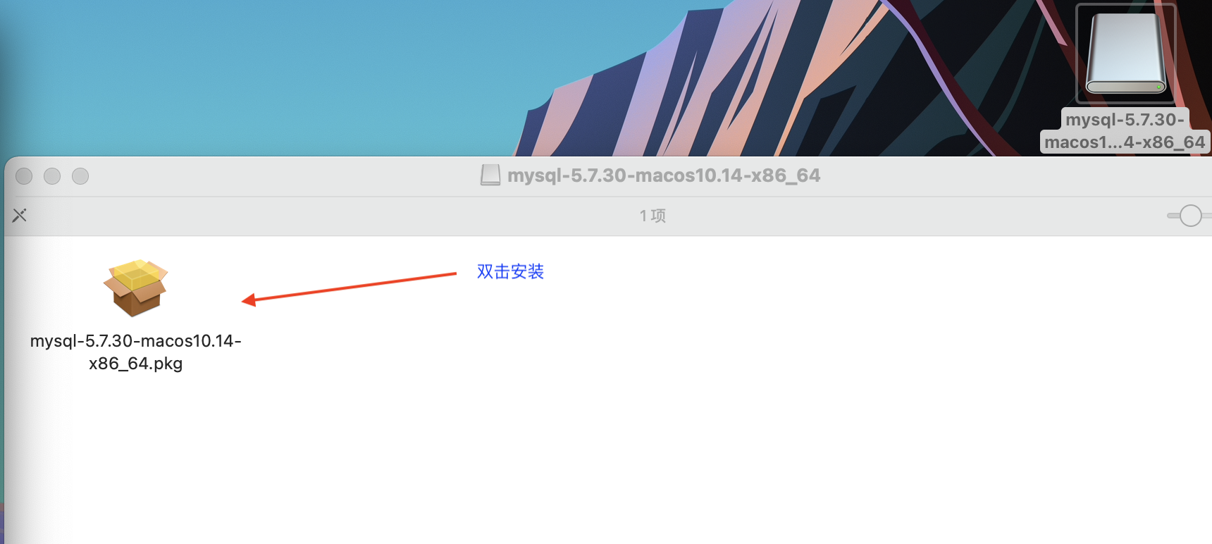The image size is (1212, 544).
Task: Click the desktop label mysql-5.7.30-macos1...4-x86_64
Action: [x=1125, y=131]
